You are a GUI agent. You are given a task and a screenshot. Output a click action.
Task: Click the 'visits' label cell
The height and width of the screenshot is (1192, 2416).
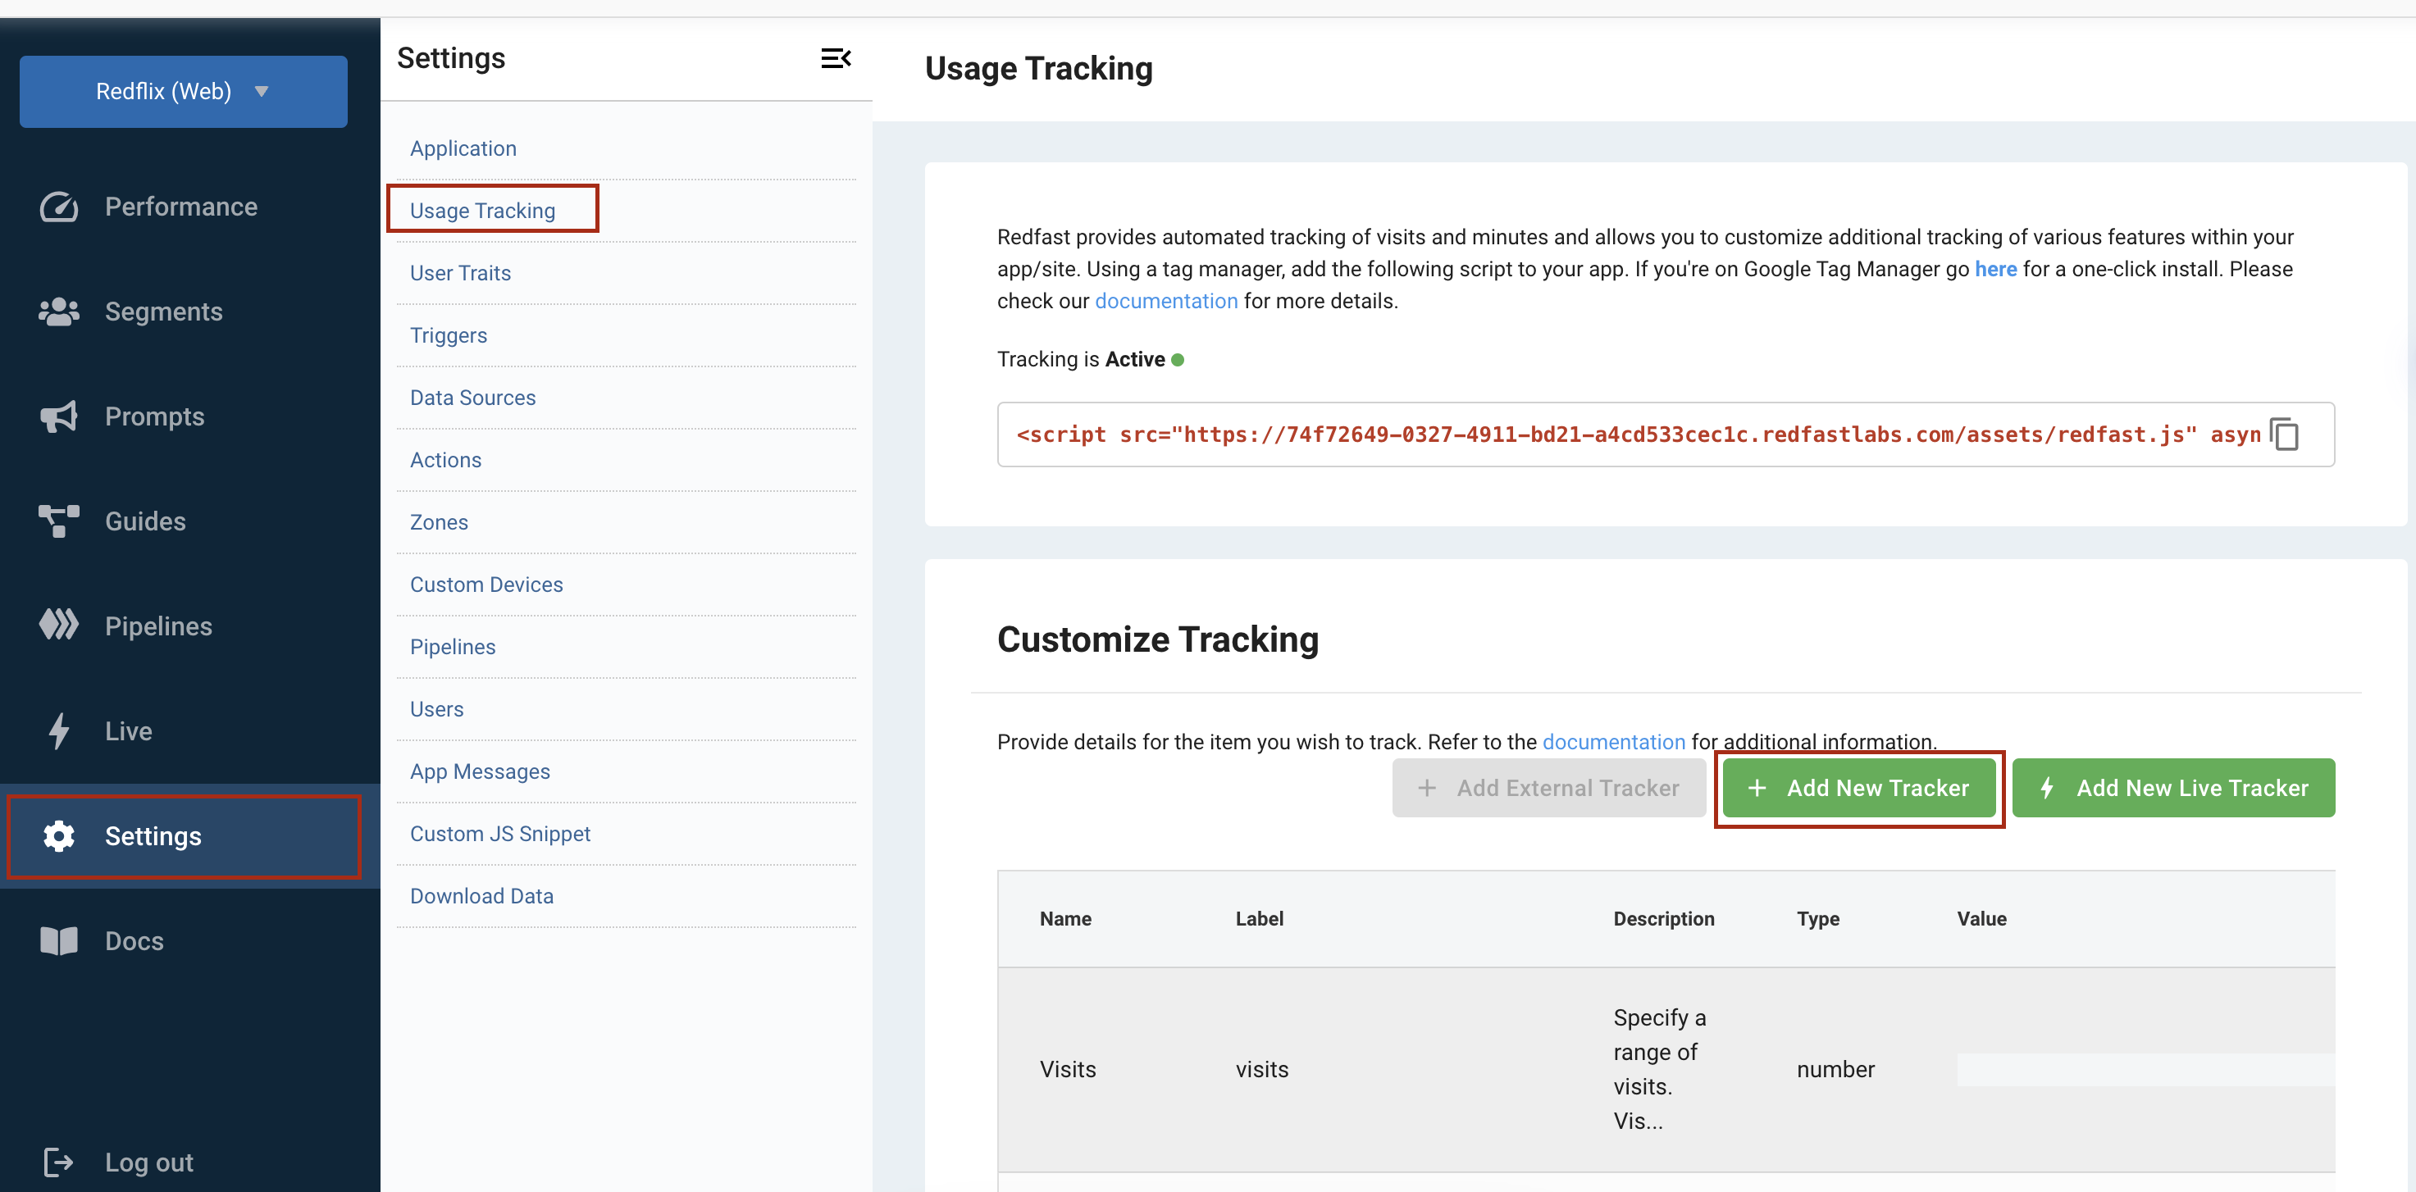click(1261, 1069)
